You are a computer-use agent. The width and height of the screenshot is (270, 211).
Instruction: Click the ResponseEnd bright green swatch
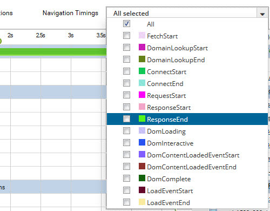142,118
